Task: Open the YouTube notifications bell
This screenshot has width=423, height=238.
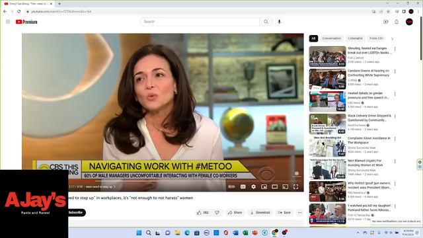Action: coord(397,22)
